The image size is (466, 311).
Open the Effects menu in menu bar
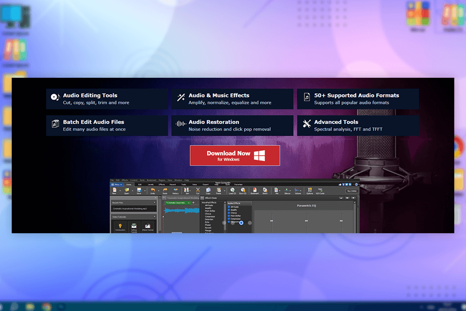(x=125, y=180)
